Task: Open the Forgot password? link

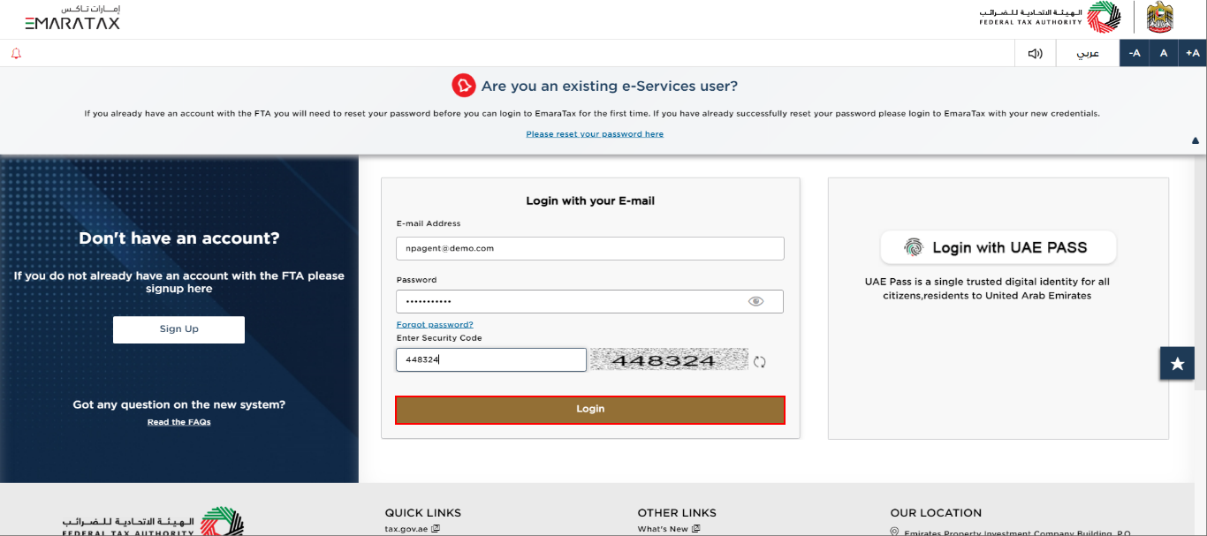Action: pyautogui.click(x=435, y=325)
